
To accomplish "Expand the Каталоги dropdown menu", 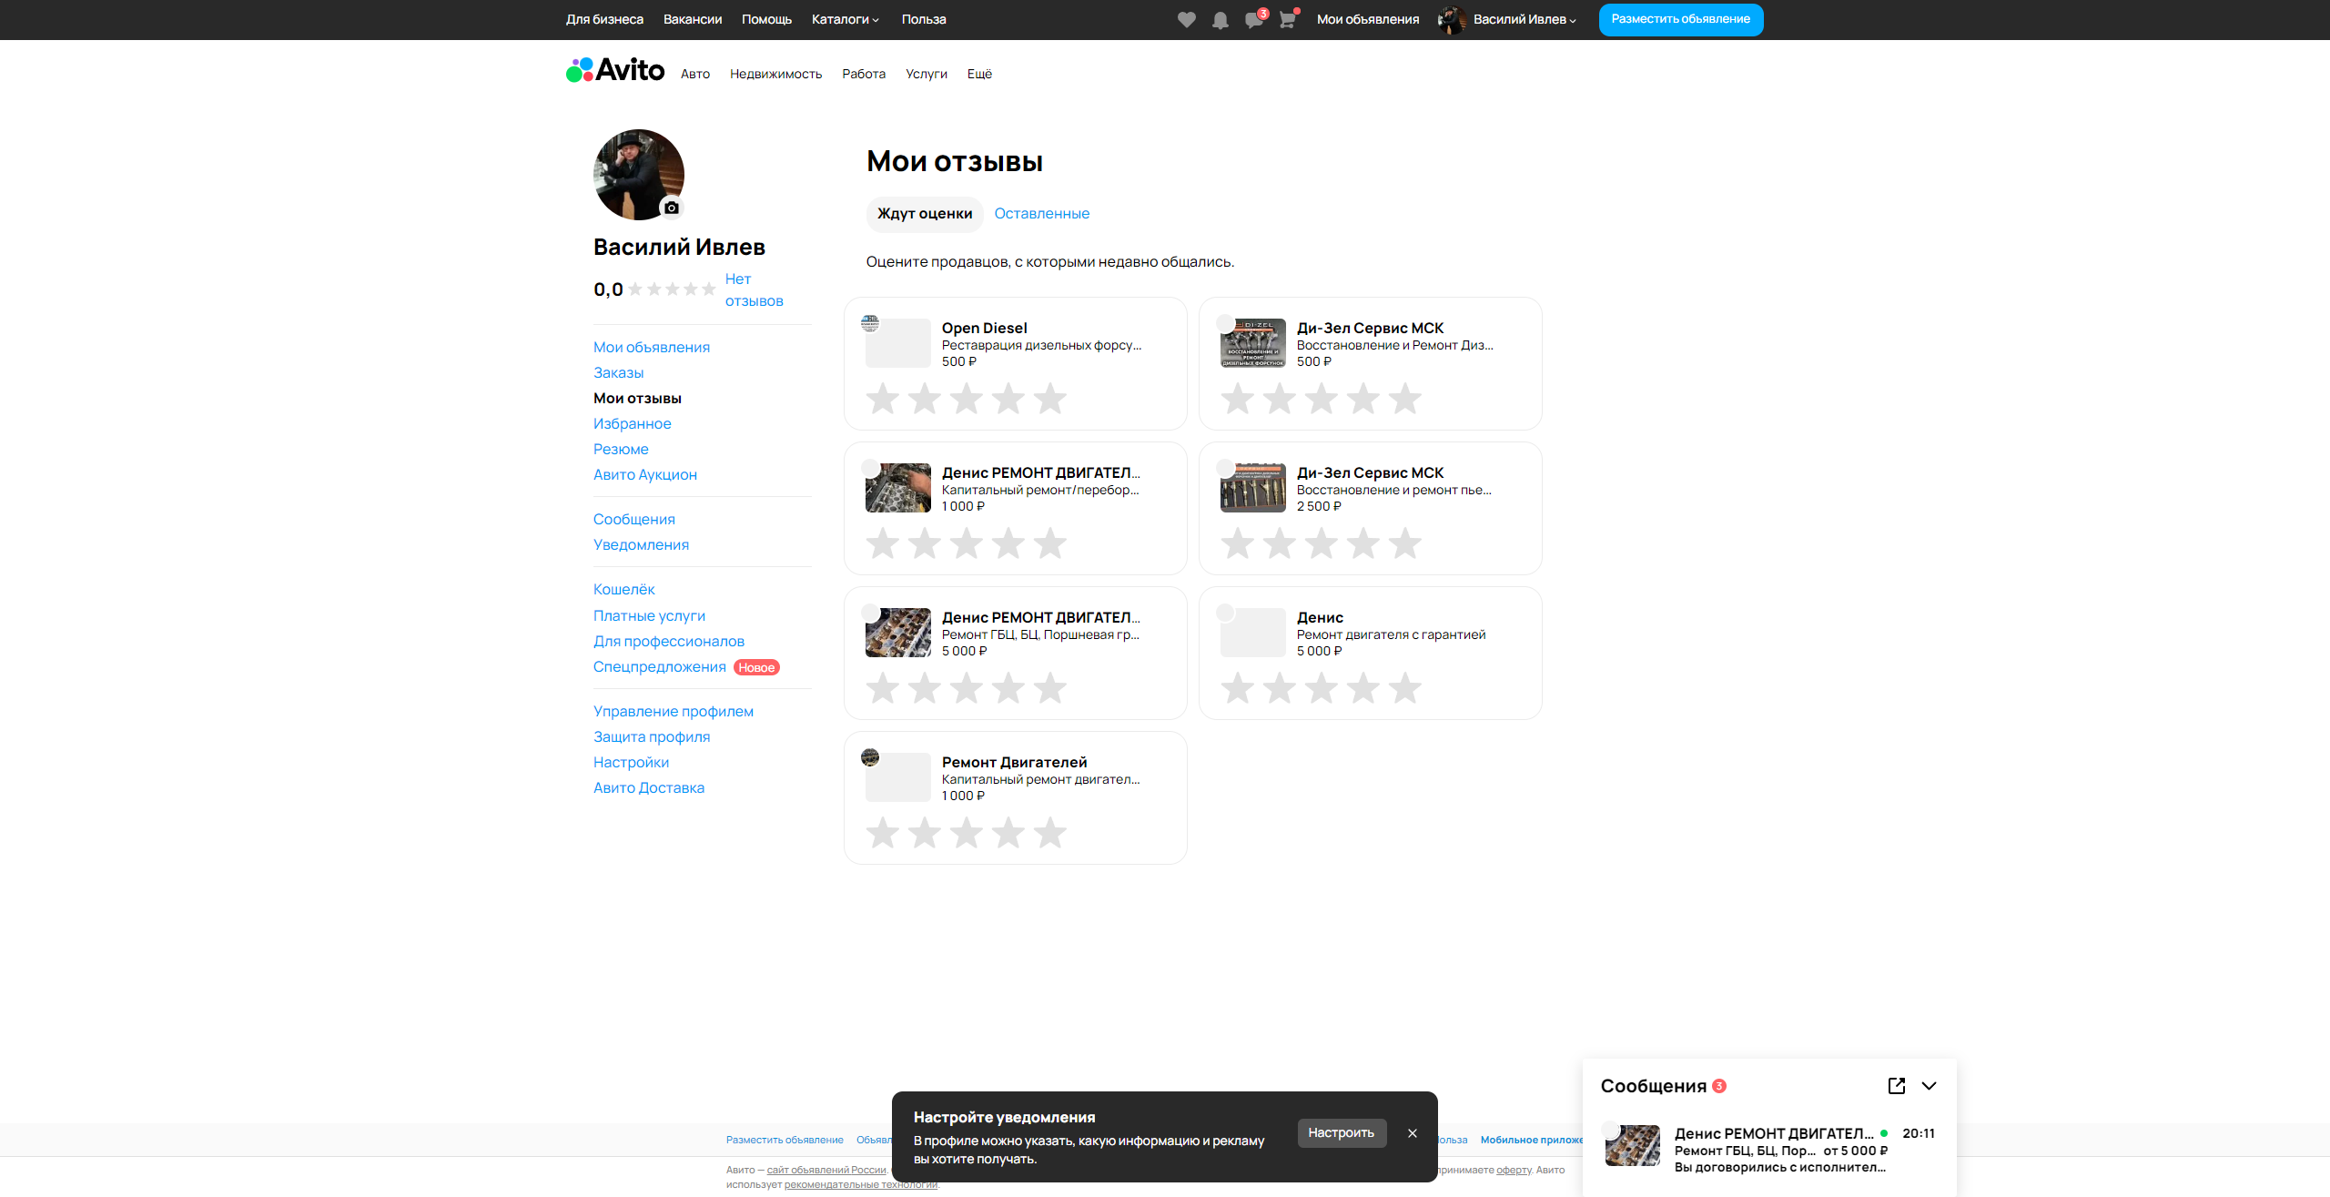I will (x=845, y=19).
